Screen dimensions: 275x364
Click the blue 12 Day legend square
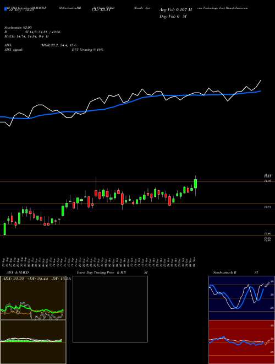click(5, 9)
